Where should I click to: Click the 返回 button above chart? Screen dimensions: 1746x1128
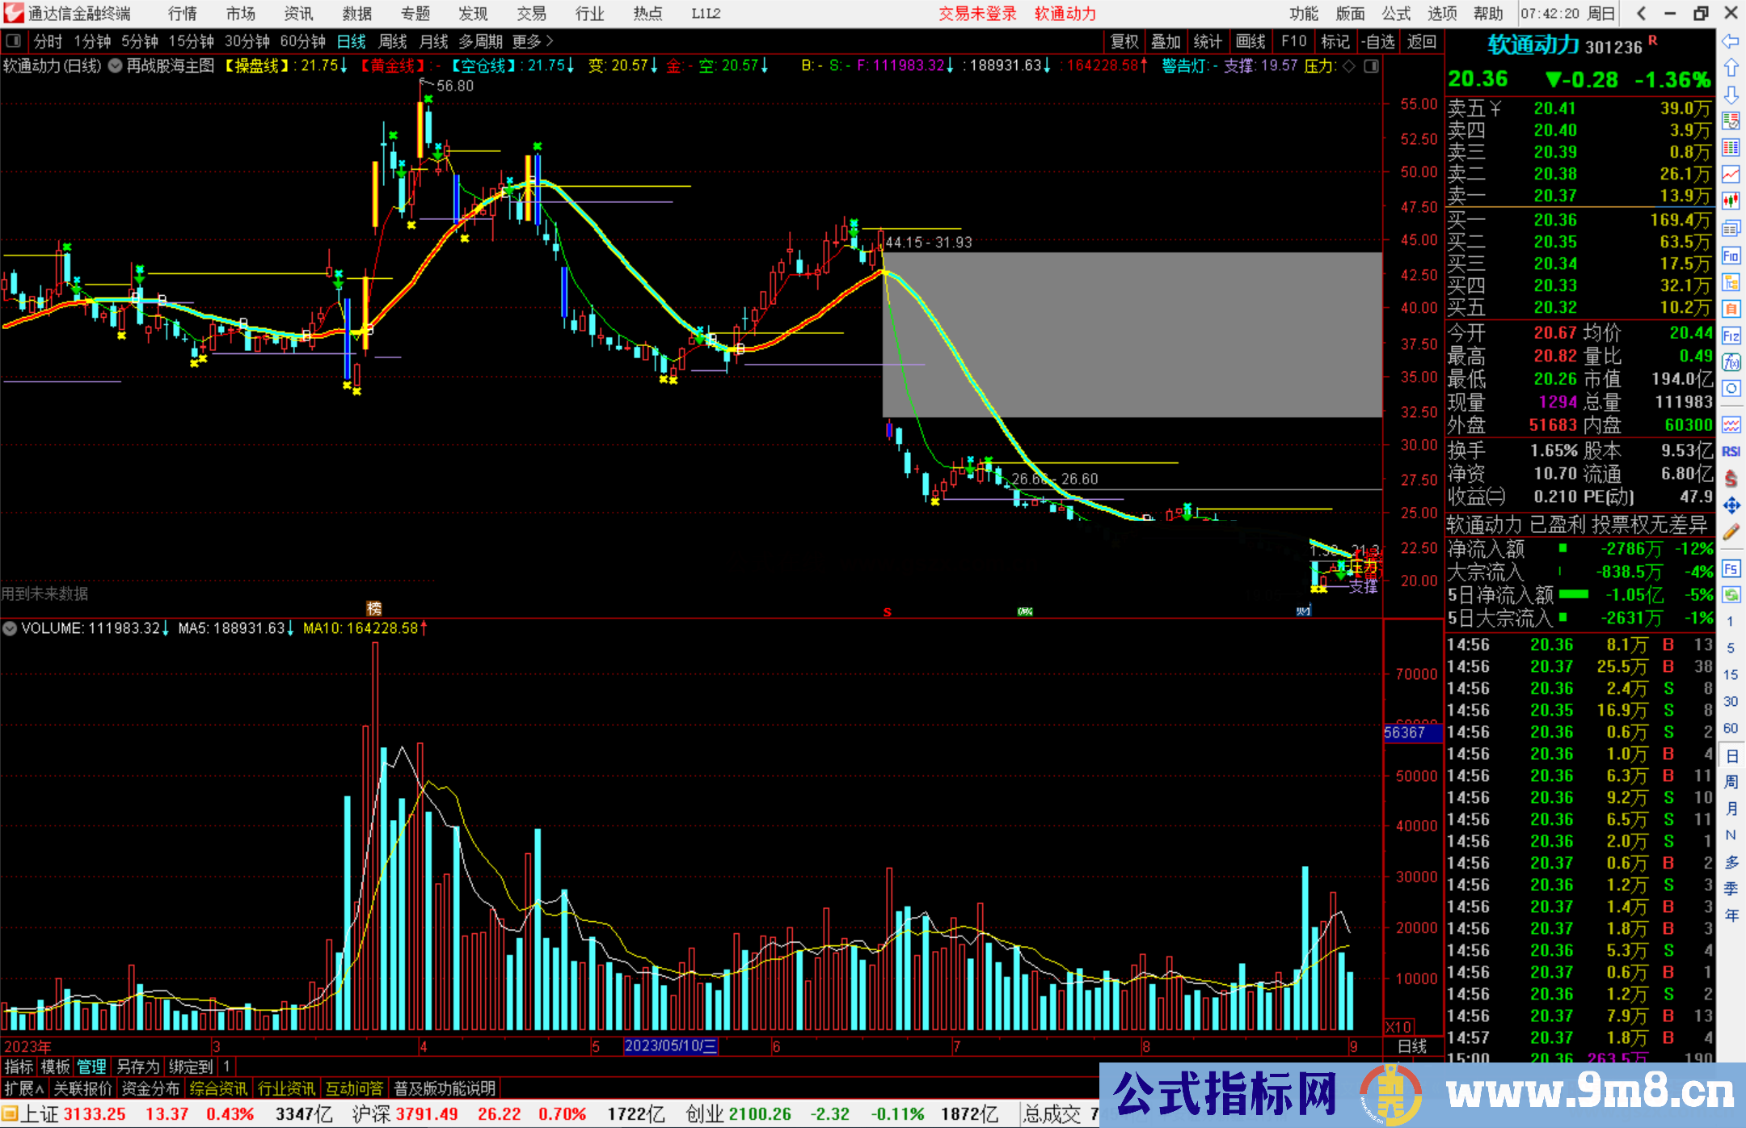(1421, 41)
